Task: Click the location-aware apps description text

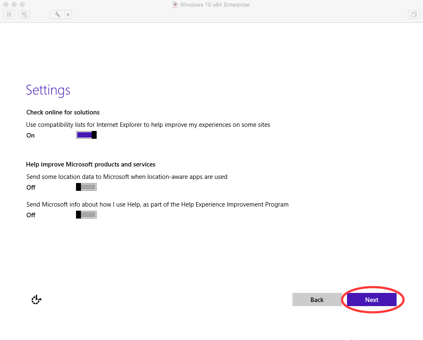Action: point(127,177)
